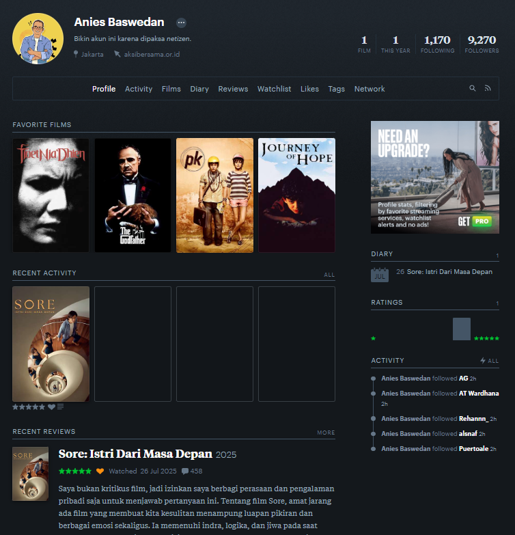Click ALL next to Recent Activity
Viewport: 515px width, 535px height.
pyautogui.click(x=329, y=275)
